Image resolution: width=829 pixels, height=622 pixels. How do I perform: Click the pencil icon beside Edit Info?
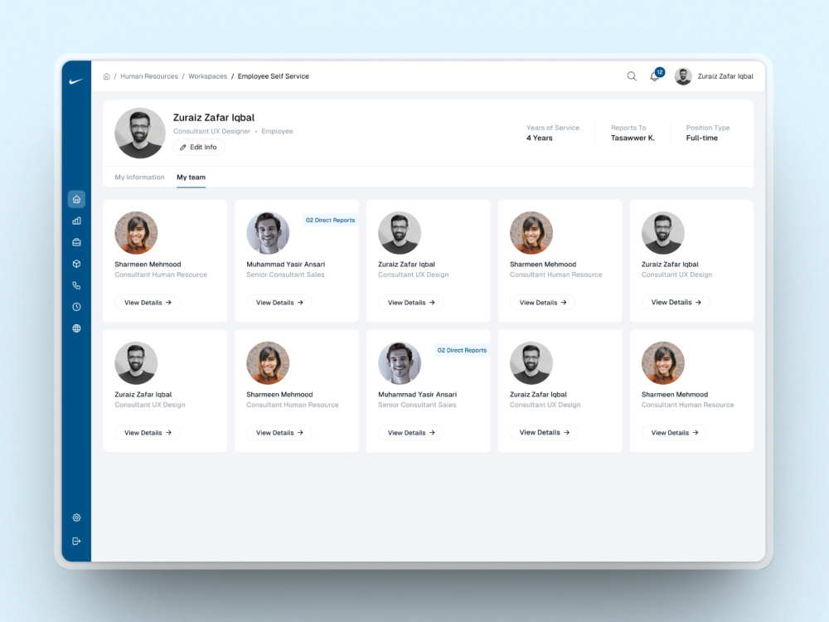(183, 147)
